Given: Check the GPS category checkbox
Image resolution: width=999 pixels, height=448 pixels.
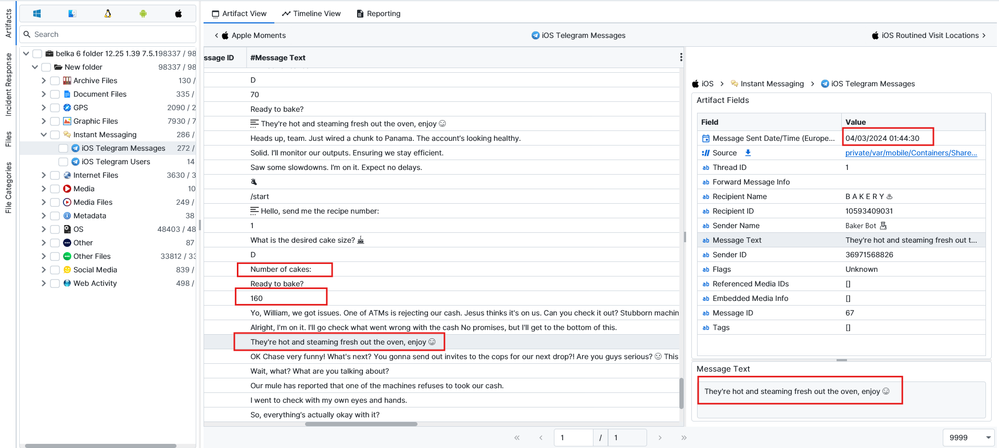Looking at the screenshot, I should click(55, 108).
